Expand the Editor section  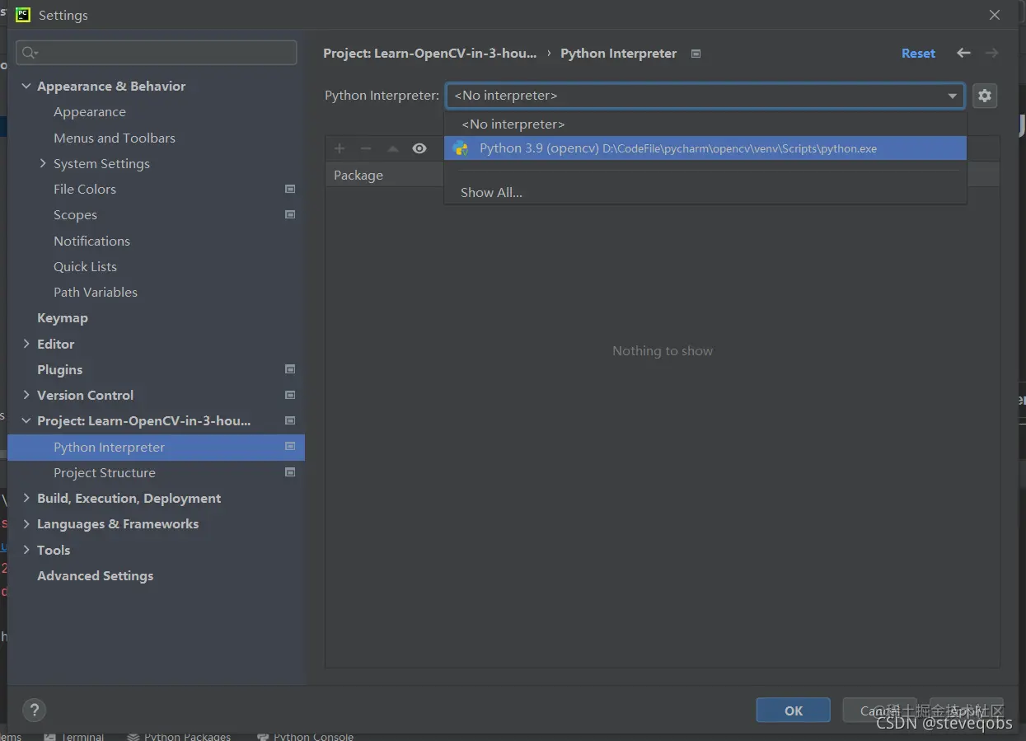click(x=26, y=344)
